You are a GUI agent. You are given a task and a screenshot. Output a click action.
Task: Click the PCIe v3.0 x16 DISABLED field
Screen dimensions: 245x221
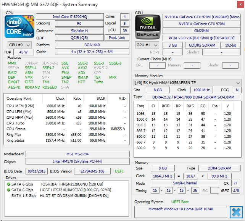201,38
